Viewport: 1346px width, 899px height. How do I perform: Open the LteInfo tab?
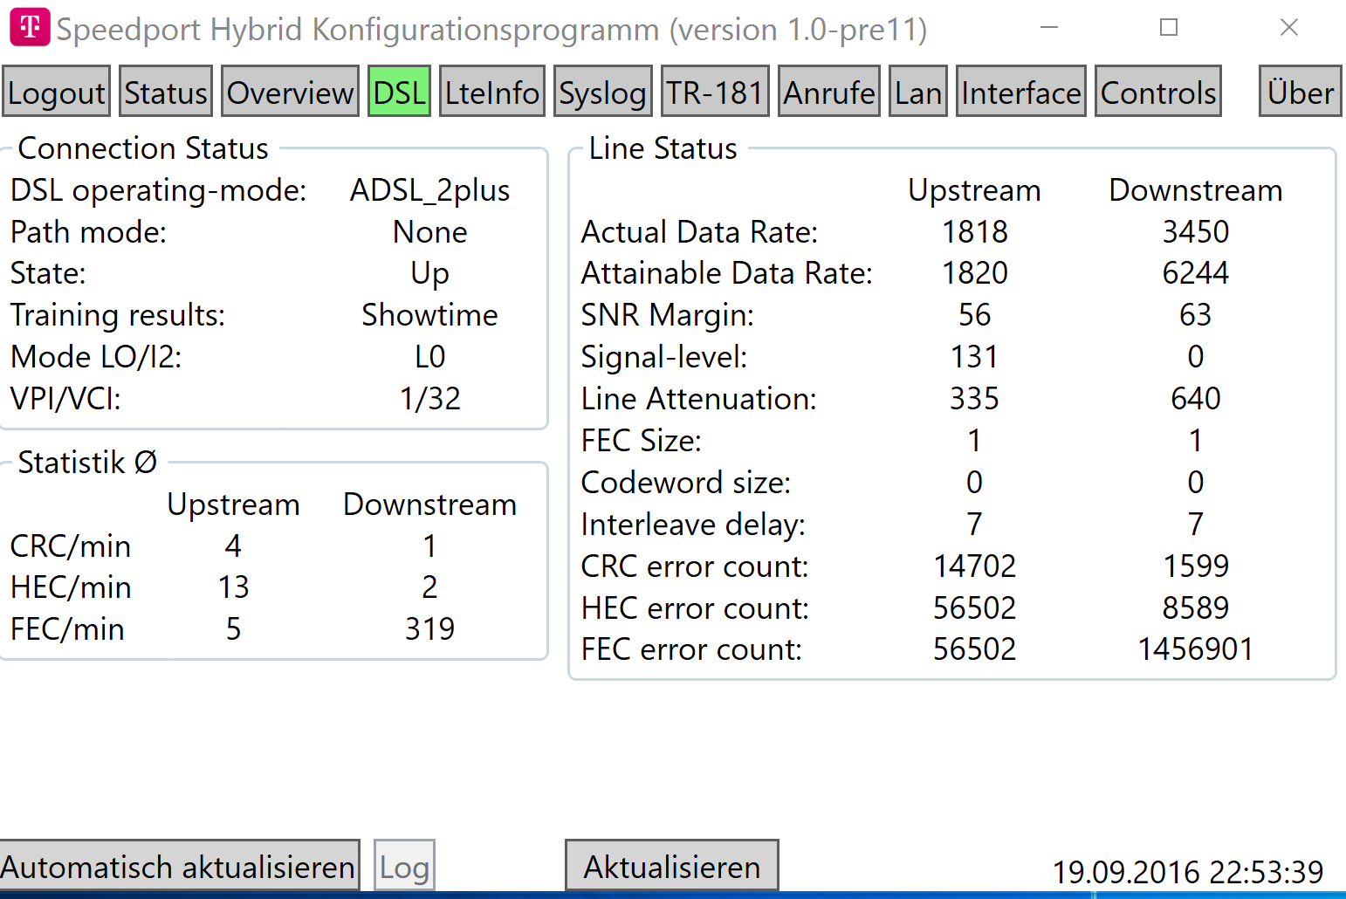click(491, 92)
